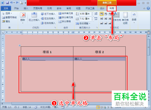Click the 4.98 厘米 row height field
151x110 pixels.
[x=85, y=14]
